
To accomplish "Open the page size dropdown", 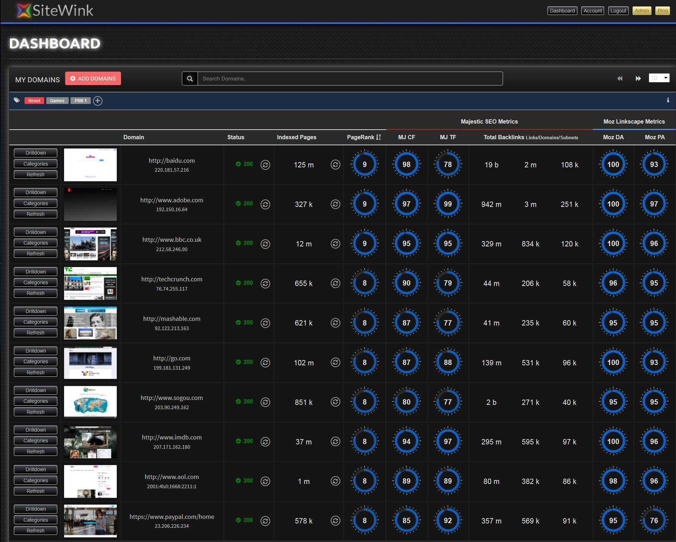I will (659, 78).
